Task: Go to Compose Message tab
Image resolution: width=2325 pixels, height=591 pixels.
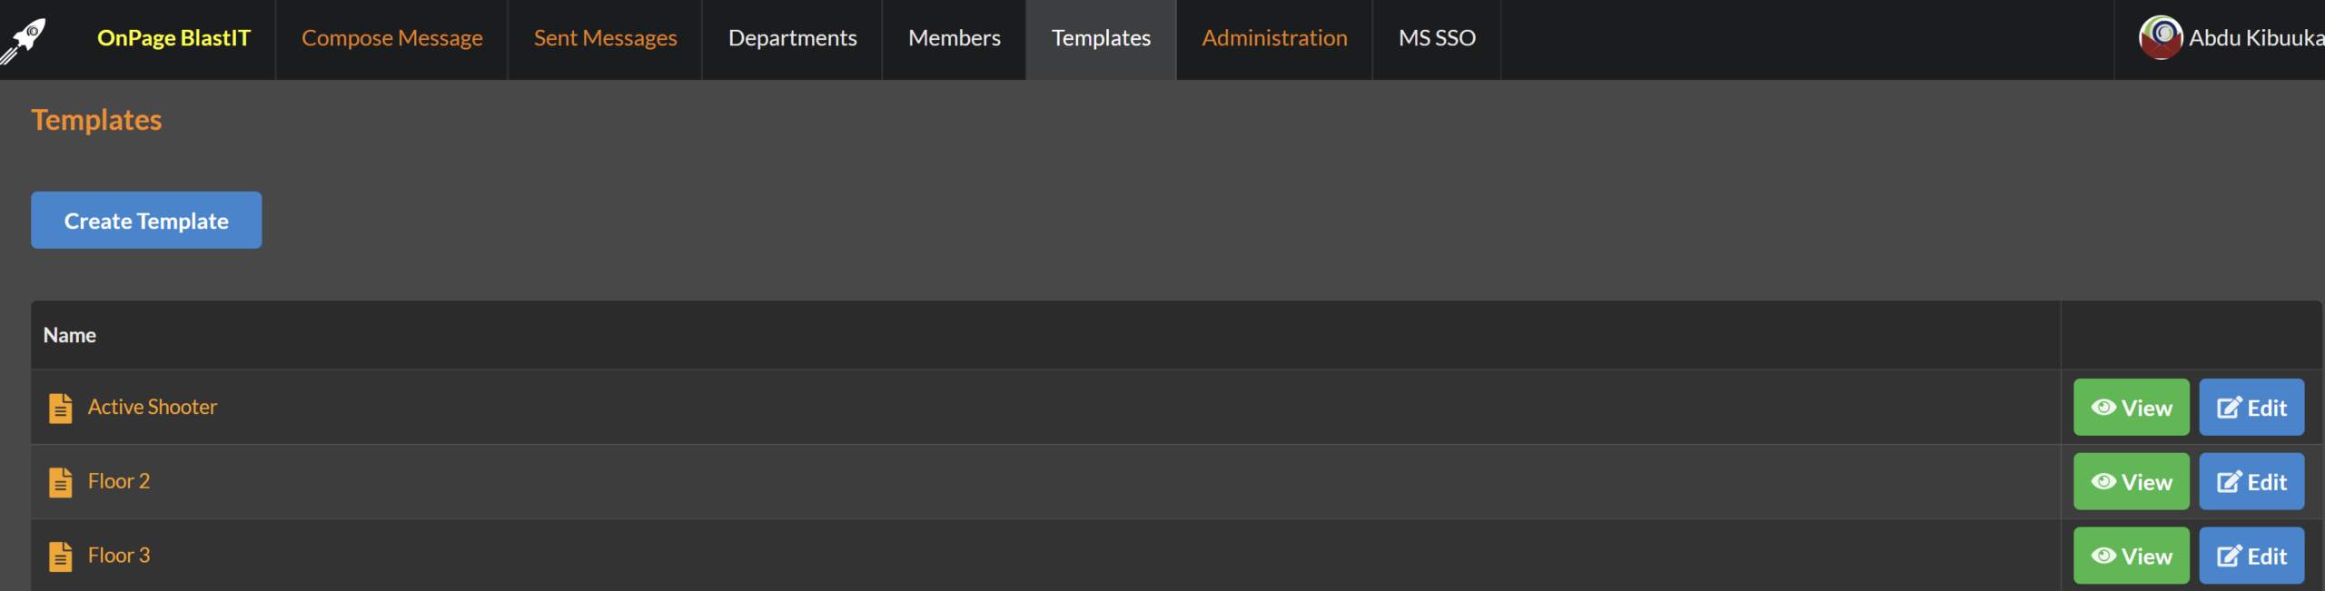Action: (391, 38)
